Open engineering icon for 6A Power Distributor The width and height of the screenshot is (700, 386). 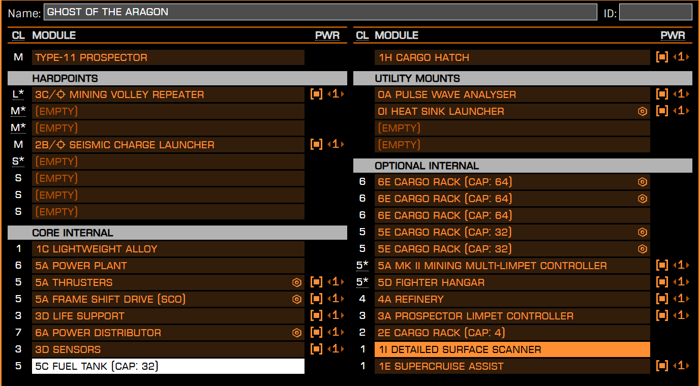[297, 333]
